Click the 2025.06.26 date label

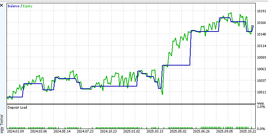coord(201,131)
